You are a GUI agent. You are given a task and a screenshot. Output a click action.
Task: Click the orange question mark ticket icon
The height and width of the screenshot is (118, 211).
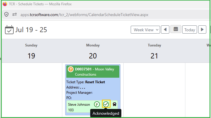[70, 69]
